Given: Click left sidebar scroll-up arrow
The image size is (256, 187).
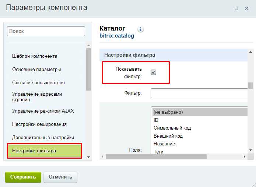Looking at the screenshot, I should point(88,45).
